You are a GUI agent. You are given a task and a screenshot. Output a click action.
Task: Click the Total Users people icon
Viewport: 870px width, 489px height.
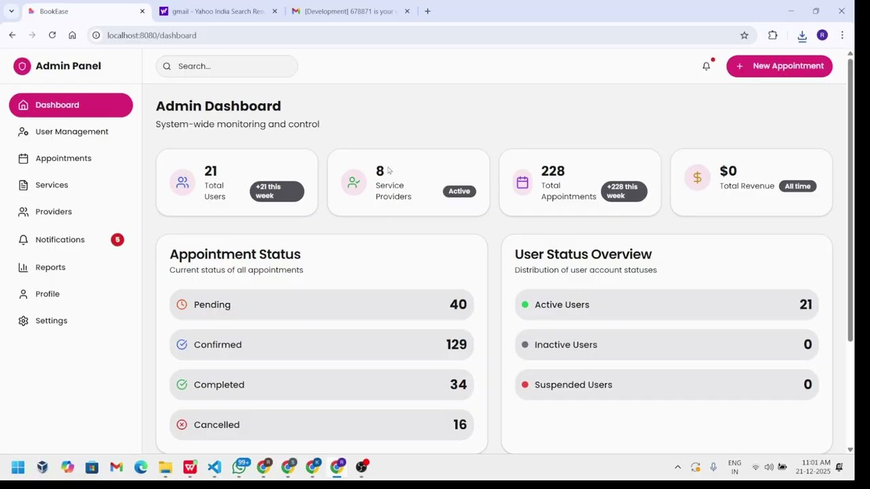click(x=182, y=183)
